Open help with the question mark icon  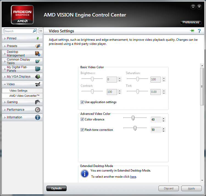pyautogui.click(x=199, y=31)
